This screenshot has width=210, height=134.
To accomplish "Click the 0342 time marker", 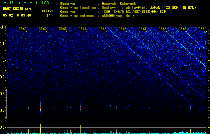I will pyautogui.click(x=43, y=29).
